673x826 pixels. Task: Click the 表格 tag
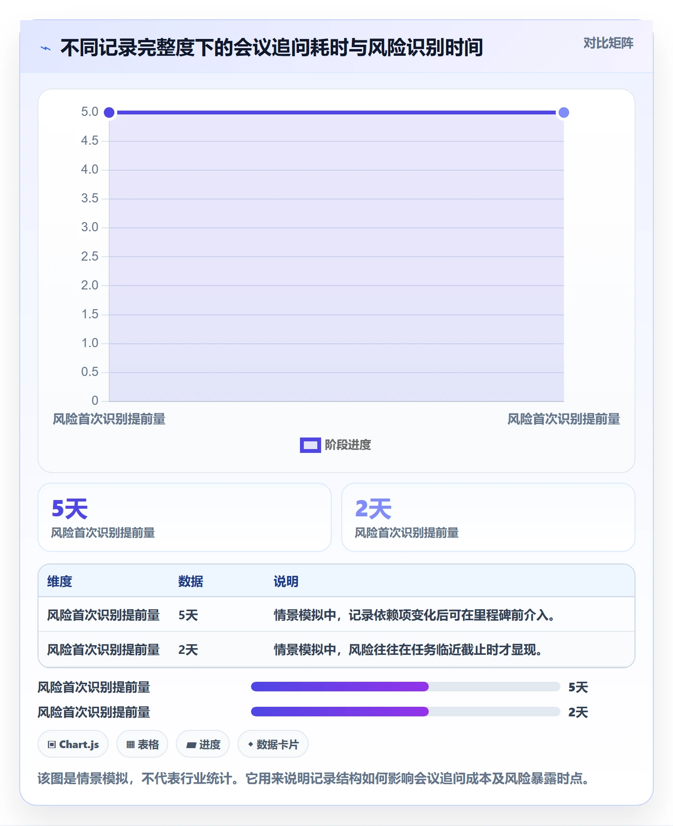(x=142, y=744)
